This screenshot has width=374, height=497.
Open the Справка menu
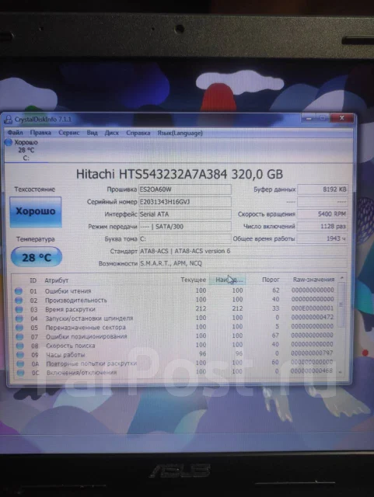click(138, 133)
